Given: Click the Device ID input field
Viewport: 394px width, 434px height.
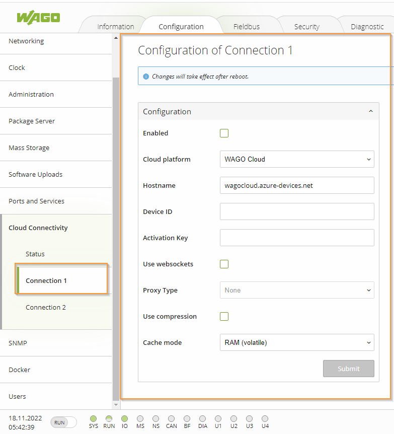Looking at the screenshot, I should pos(297,211).
